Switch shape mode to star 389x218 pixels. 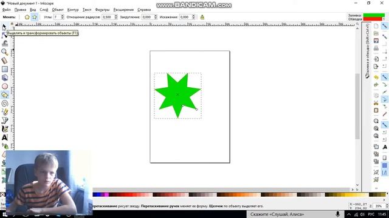click(35, 17)
